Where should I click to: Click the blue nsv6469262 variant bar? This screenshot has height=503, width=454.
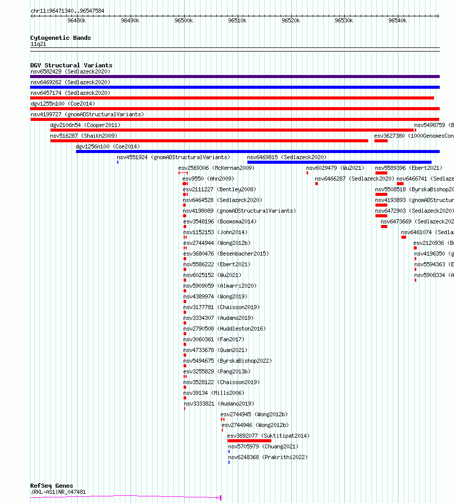pyautogui.click(x=235, y=87)
